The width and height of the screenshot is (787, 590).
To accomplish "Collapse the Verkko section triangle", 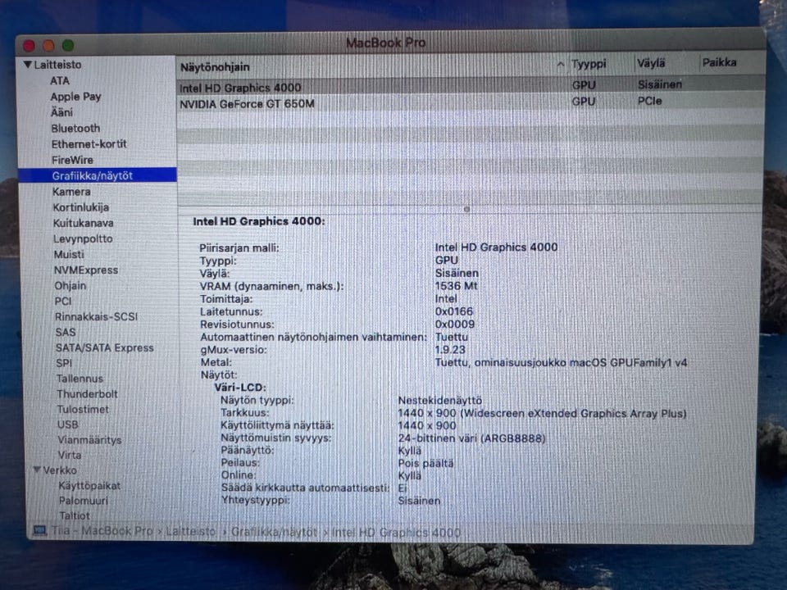I will (x=37, y=470).
